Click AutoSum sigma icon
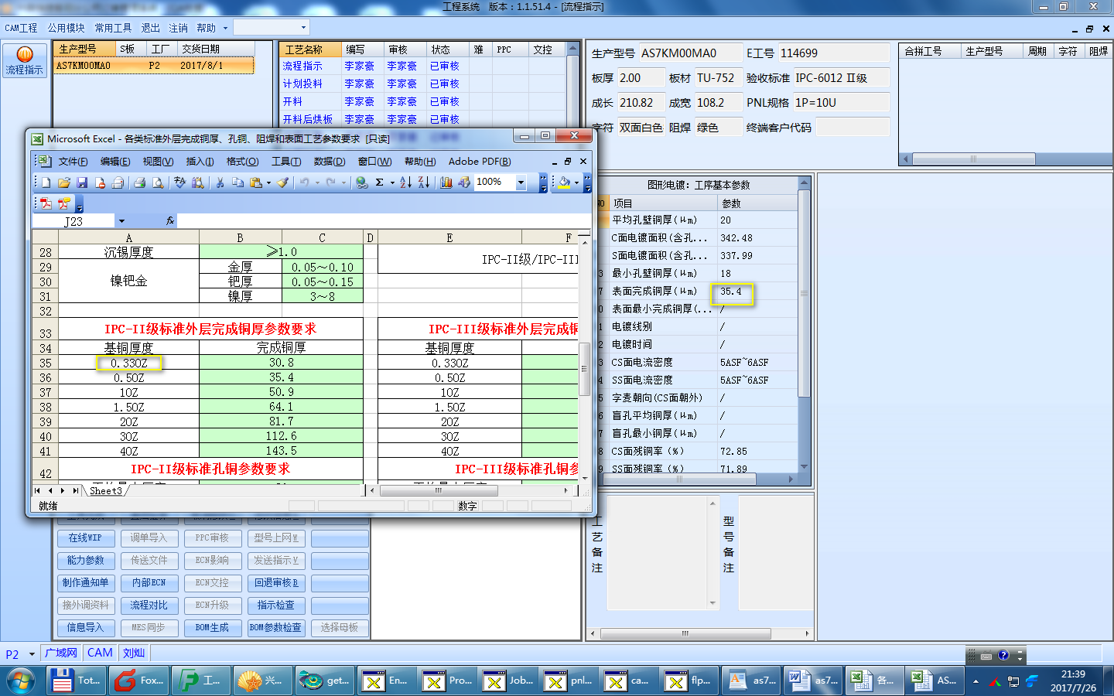The image size is (1114, 696). point(380,183)
